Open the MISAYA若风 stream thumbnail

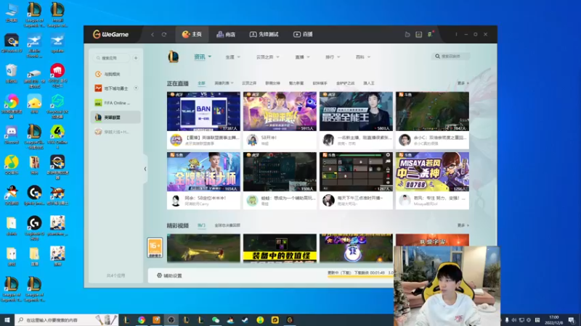pos(432,172)
